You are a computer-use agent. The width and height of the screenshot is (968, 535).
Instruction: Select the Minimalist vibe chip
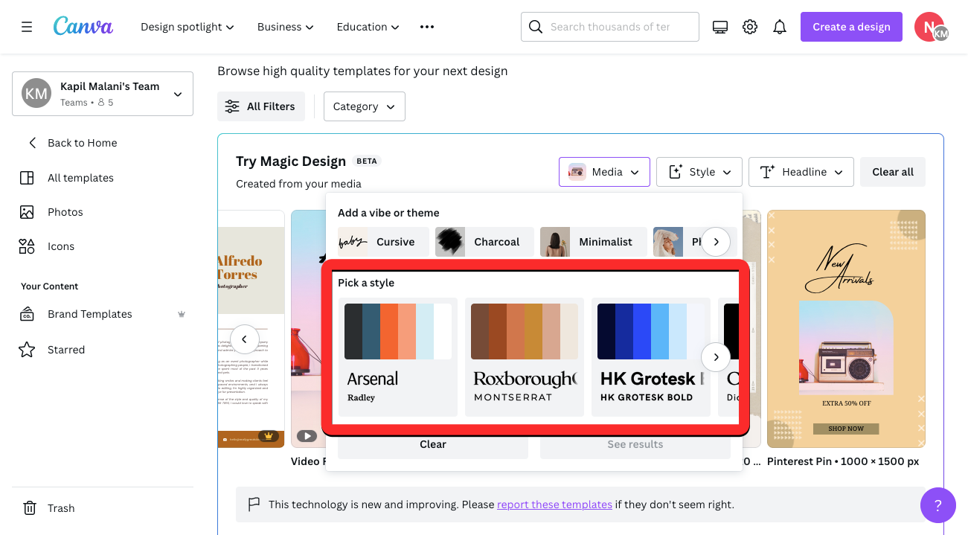pyautogui.click(x=593, y=242)
